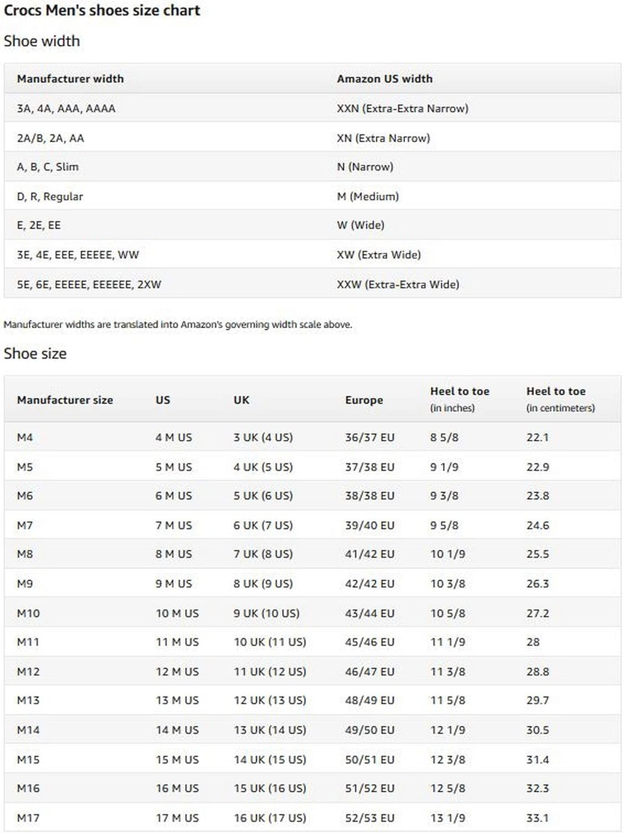Click the Crocs Men's shoes size chart title

[x=102, y=11]
